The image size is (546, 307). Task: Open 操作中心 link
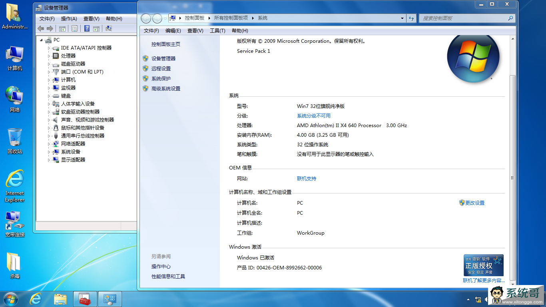click(161, 267)
